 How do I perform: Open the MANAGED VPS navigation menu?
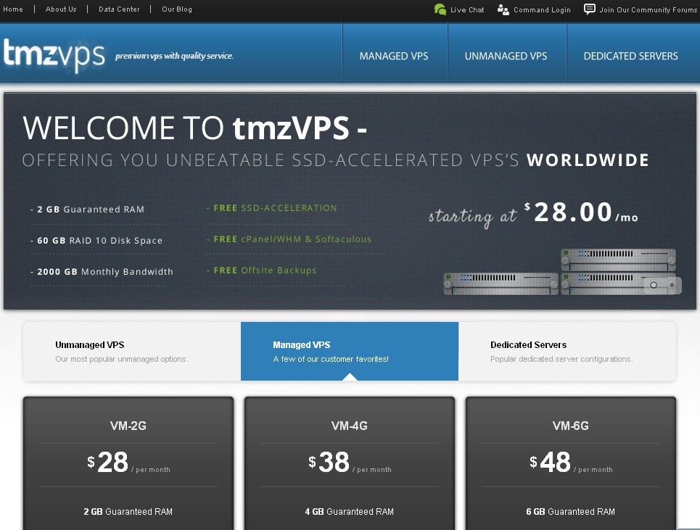click(x=394, y=56)
